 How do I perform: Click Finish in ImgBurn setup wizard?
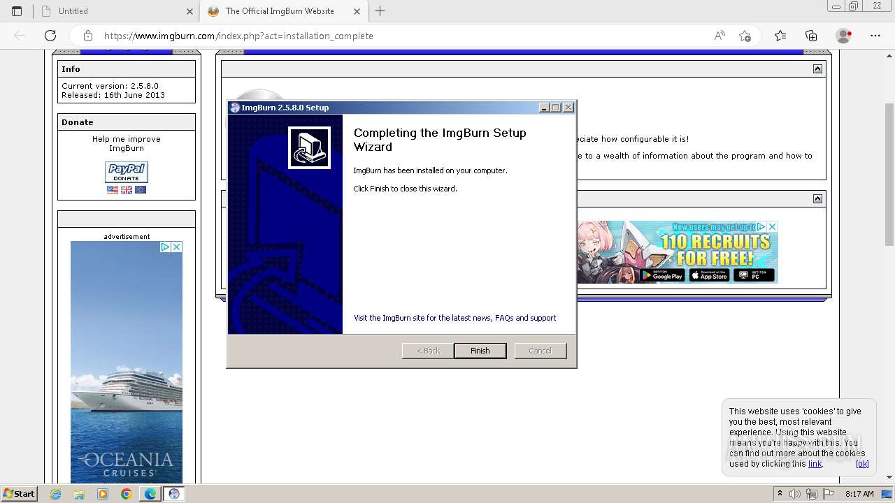click(480, 351)
